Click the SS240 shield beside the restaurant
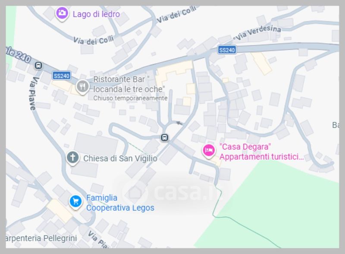This screenshot has width=345, height=254. pyautogui.click(x=62, y=76)
